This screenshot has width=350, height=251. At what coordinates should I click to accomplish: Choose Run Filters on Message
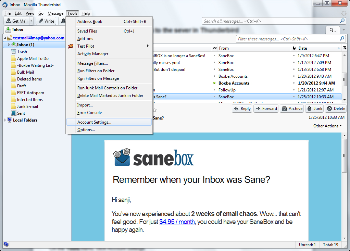[x=109, y=78]
